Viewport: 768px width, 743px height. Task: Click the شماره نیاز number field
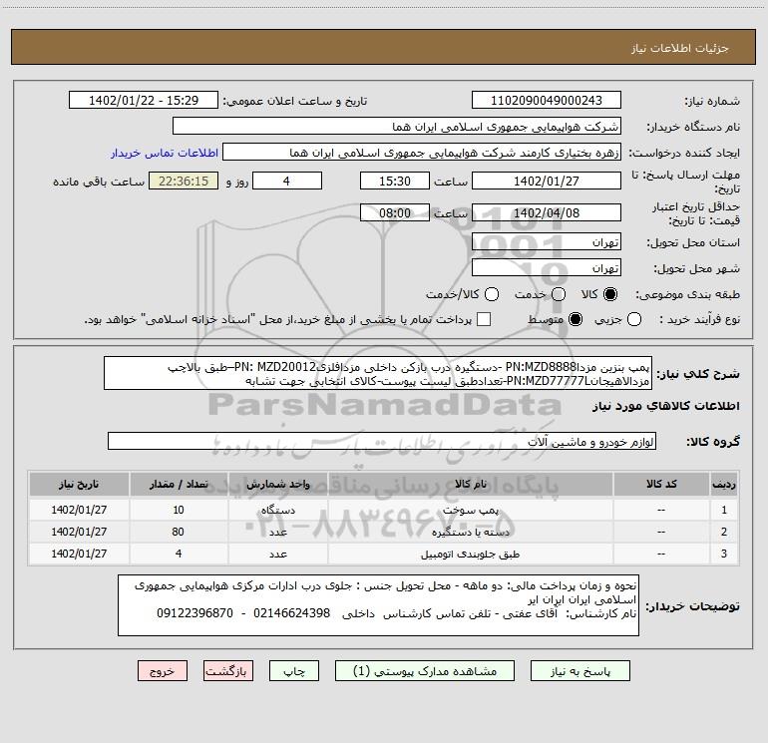(546, 101)
